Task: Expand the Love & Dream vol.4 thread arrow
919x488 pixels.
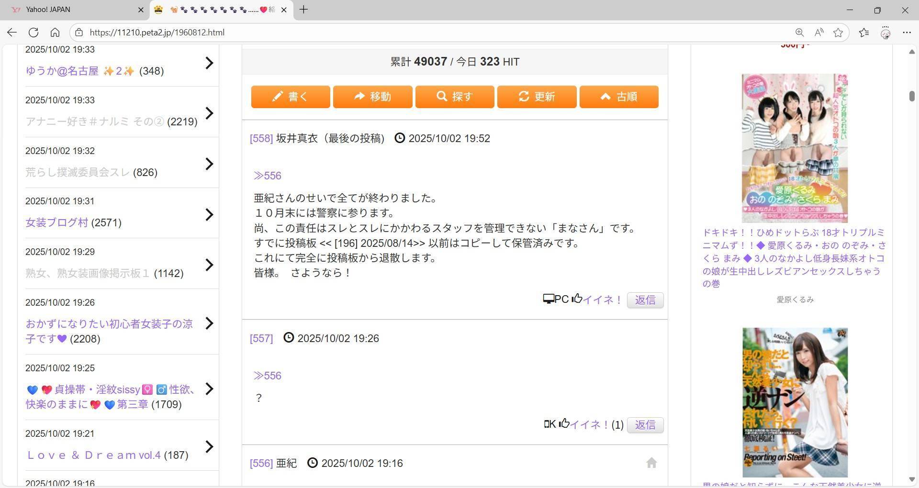Action: coord(209,447)
